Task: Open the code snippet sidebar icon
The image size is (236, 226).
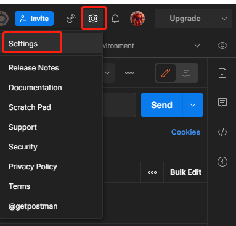Action: [x=222, y=132]
